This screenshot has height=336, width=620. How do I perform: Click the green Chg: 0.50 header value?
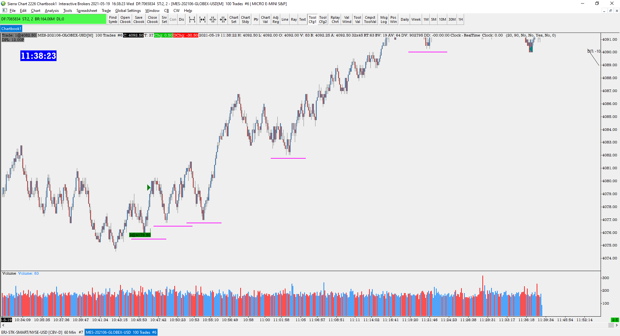click(x=163, y=35)
